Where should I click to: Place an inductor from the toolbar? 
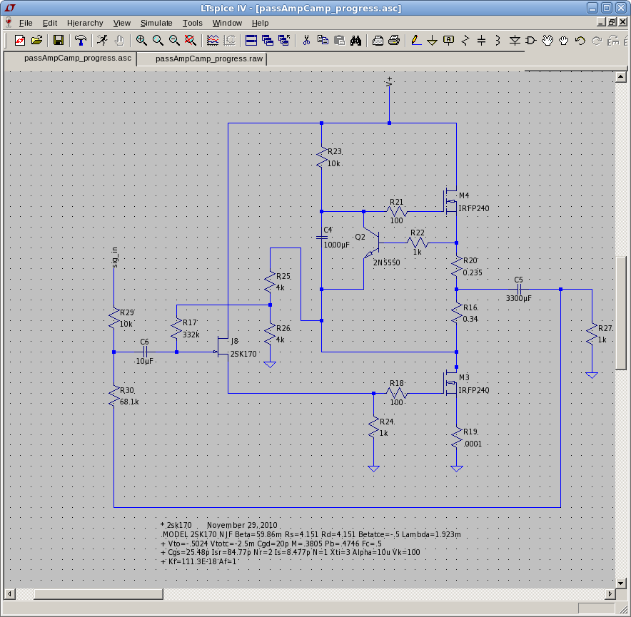pos(498,40)
